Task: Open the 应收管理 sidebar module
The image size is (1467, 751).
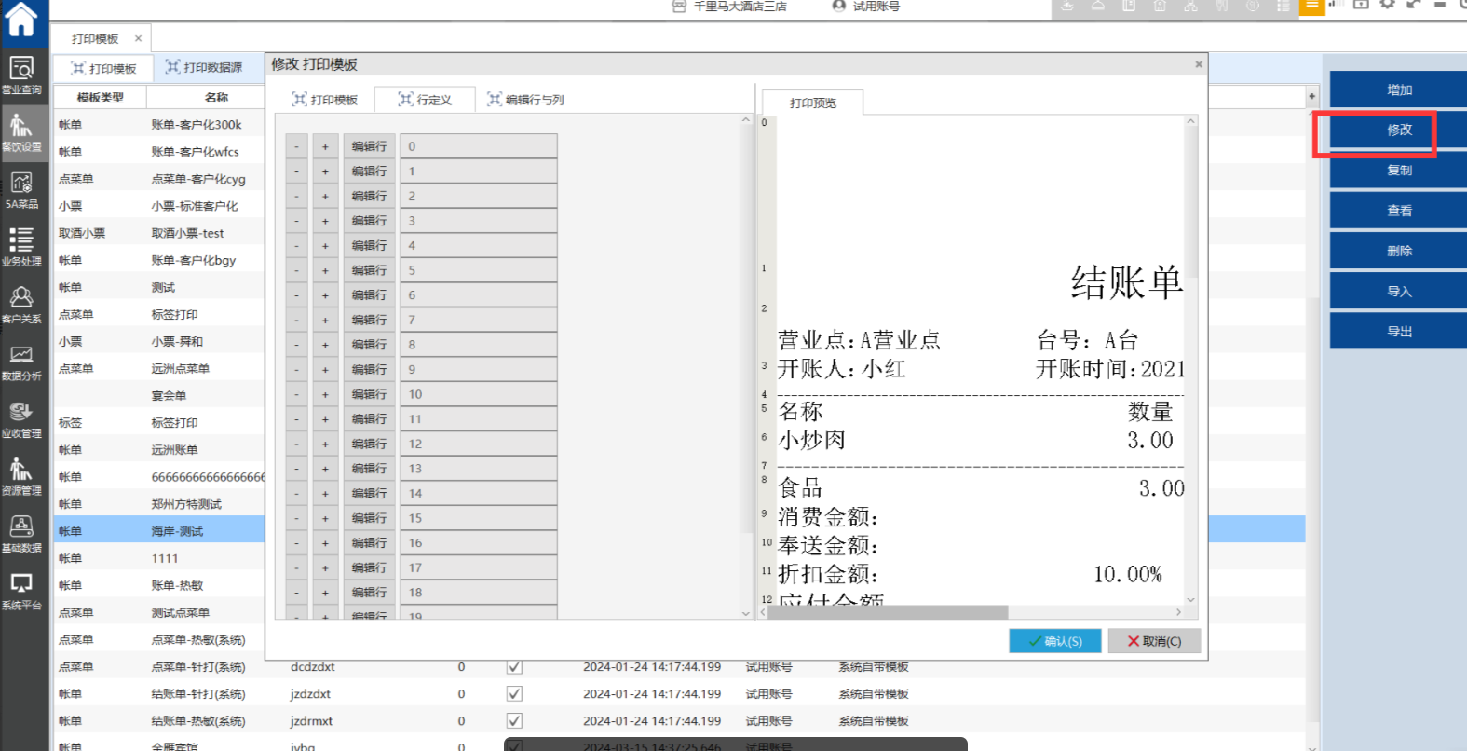Action: (21, 419)
